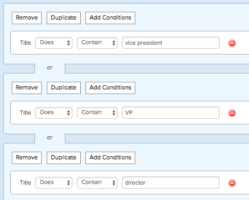Add Conditions to the first group
This screenshot has height=200, width=249.
coord(110,18)
